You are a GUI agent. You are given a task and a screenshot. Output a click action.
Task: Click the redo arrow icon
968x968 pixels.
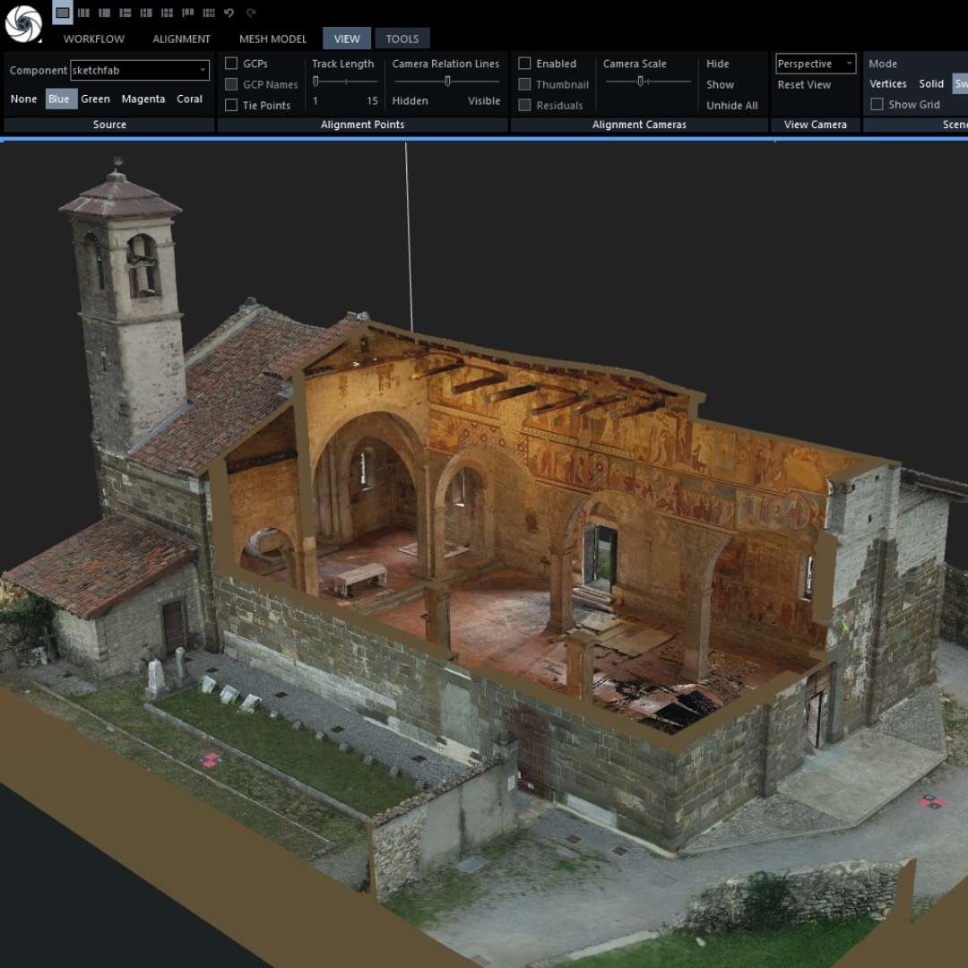tap(252, 13)
